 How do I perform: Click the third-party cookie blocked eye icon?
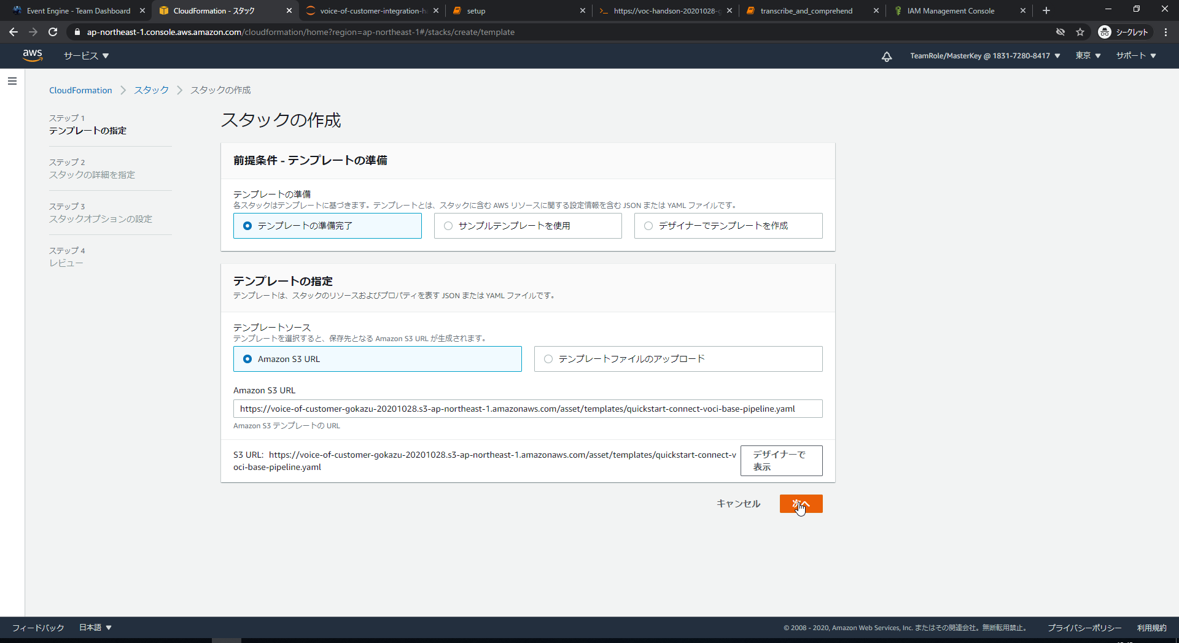coord(1060,32)
